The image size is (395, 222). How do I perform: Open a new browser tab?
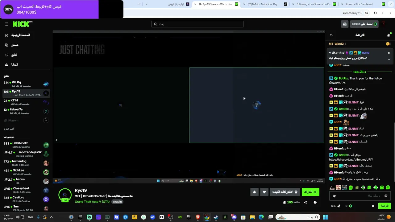pos(139,4)
